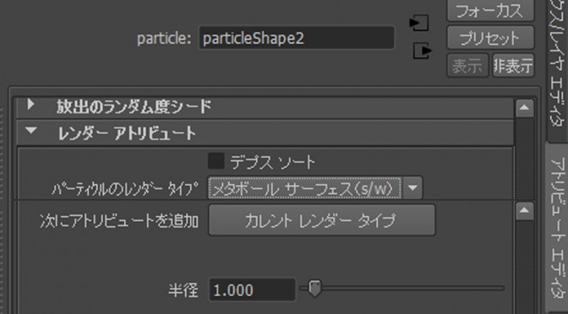The height and width of the screenshot is (314, 568).
Task: Click the 半径 radius value field
Action: 252,290
